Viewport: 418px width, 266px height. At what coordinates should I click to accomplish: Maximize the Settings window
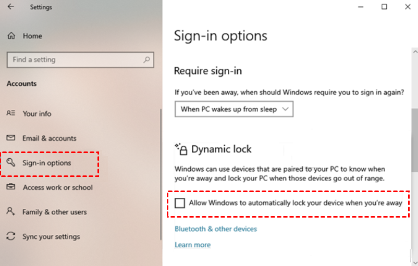384,7
